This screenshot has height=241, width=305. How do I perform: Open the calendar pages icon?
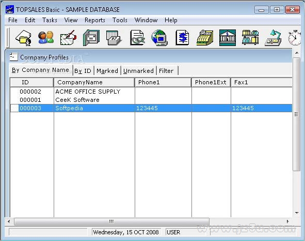(114, 38)
